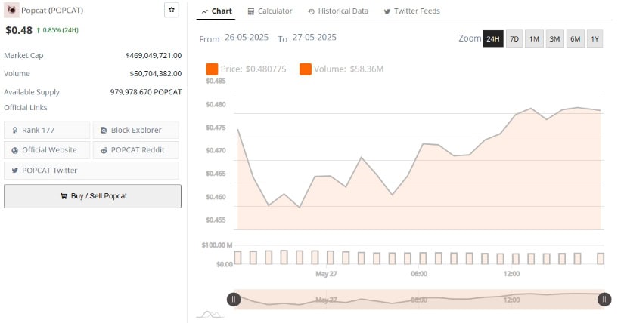624x323 pixels.
Task: Click the Official Links heading
Action: [26, 108]
